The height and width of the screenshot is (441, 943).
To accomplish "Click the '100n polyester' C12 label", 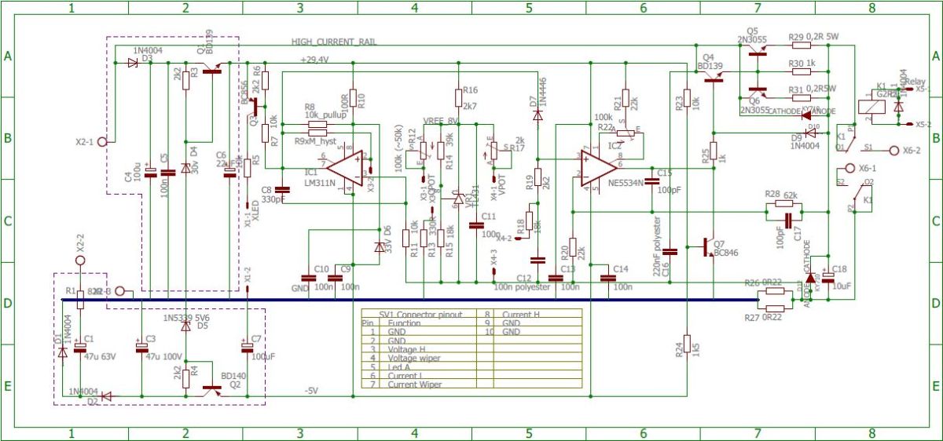I will coord(522,287).
